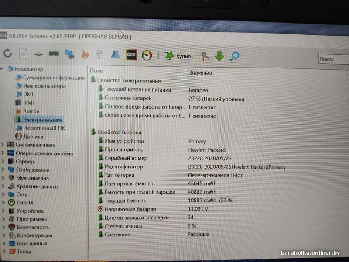Select Оставшееся время работы row

point(157,116)
